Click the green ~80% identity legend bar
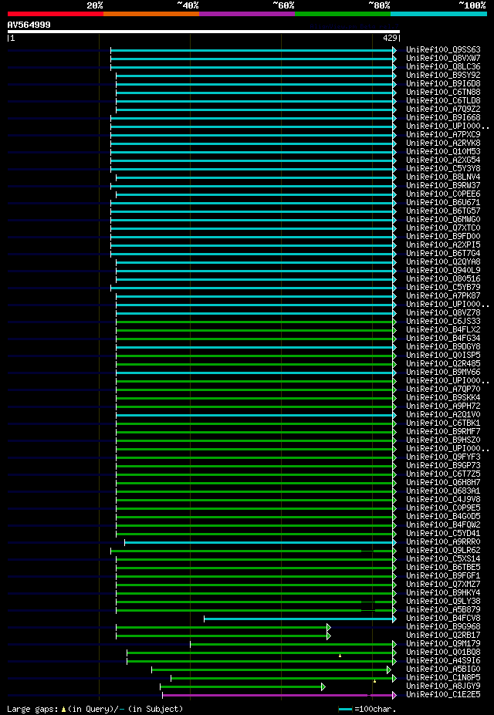Viewport: 494px width, 715px height. pyautogui.click(x=343, y=14)
